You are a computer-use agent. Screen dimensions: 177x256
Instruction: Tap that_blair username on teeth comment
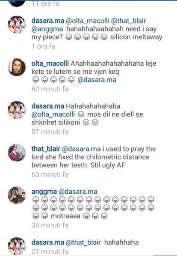coord(46,149)
